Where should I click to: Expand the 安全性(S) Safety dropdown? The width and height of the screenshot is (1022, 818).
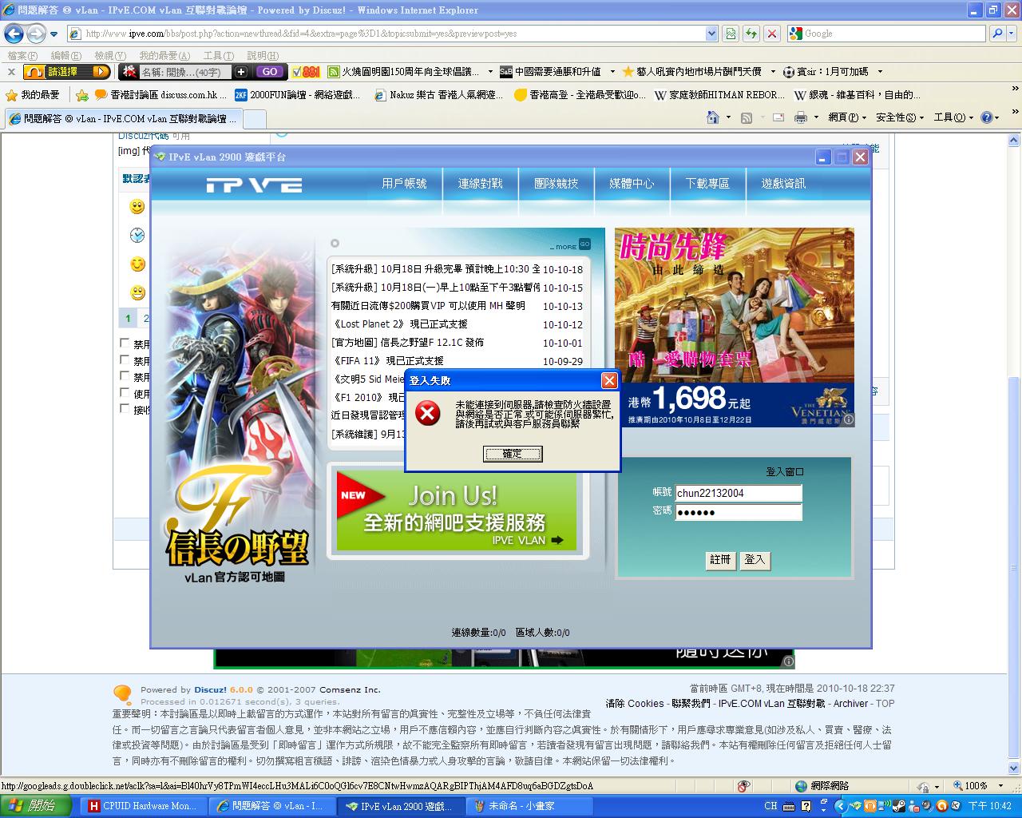pyautogui.click(x=900, y=117)
